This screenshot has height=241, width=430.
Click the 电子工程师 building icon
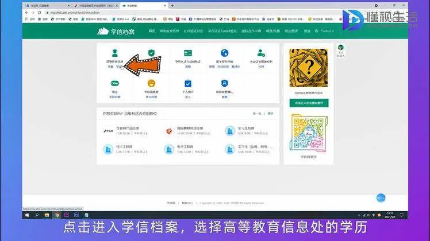169,149
